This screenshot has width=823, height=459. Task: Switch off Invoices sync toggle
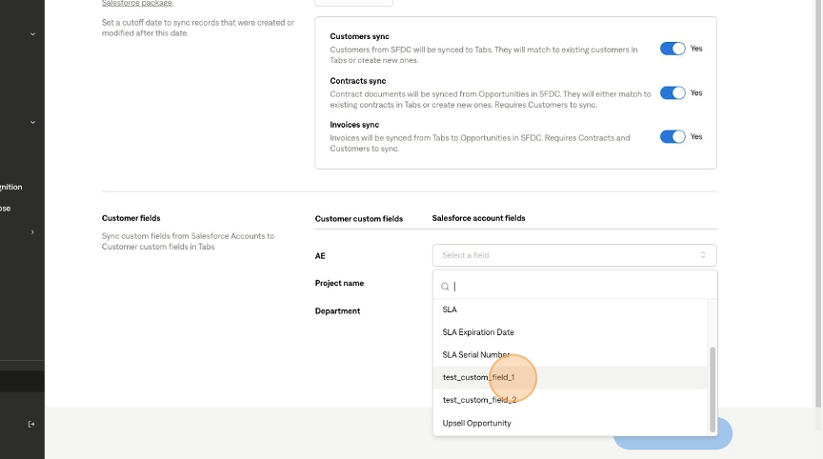(672, 137)
